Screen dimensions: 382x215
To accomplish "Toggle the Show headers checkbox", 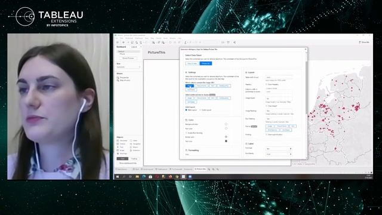I will click(267, 84).
